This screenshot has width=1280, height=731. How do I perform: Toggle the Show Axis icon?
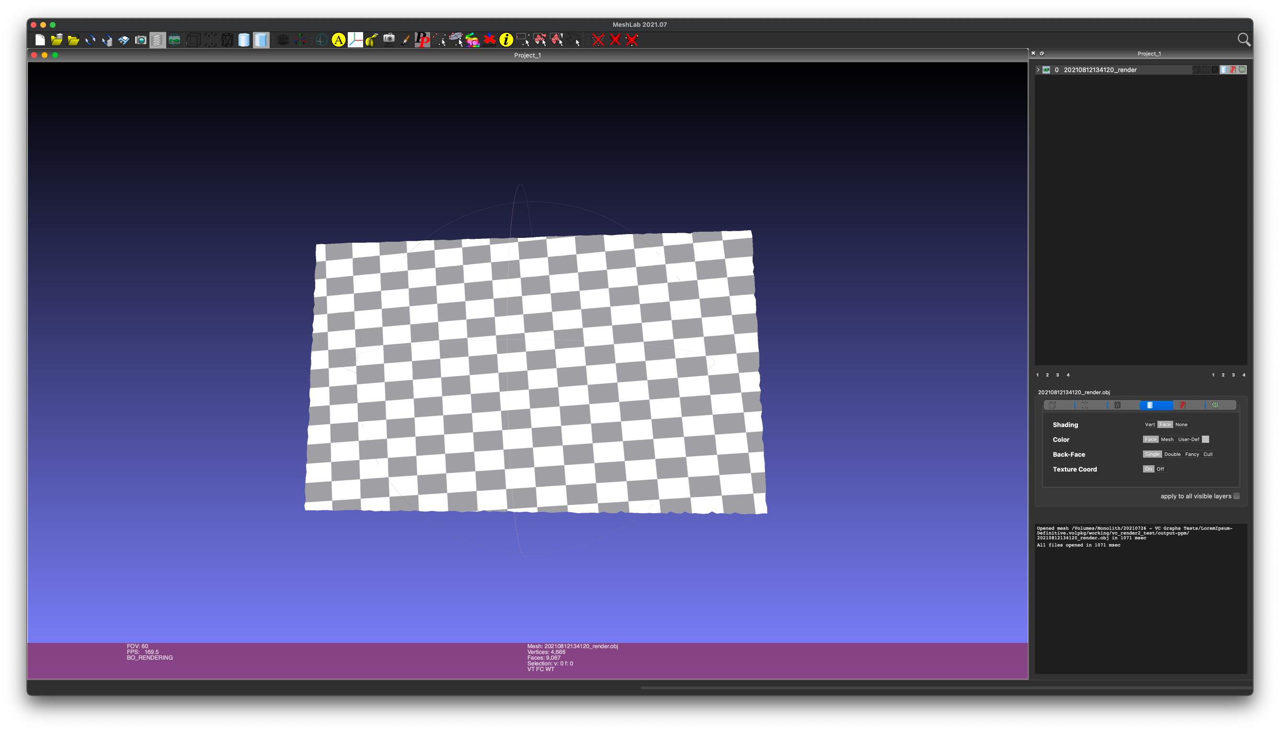coord(300,40)
